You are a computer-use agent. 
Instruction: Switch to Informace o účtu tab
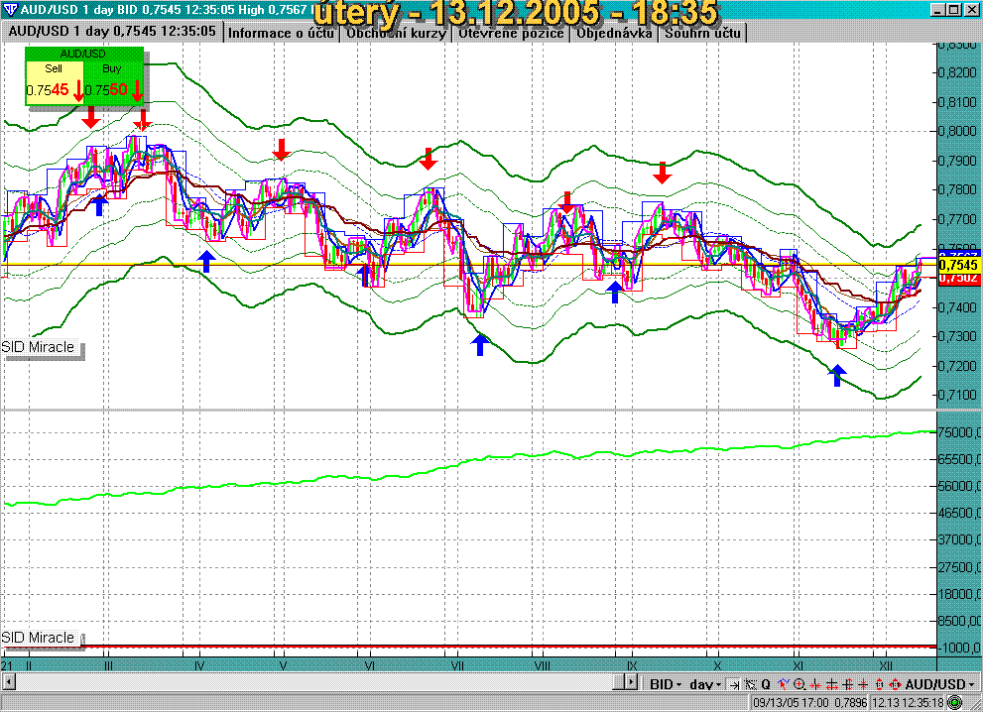click(282, 33)
